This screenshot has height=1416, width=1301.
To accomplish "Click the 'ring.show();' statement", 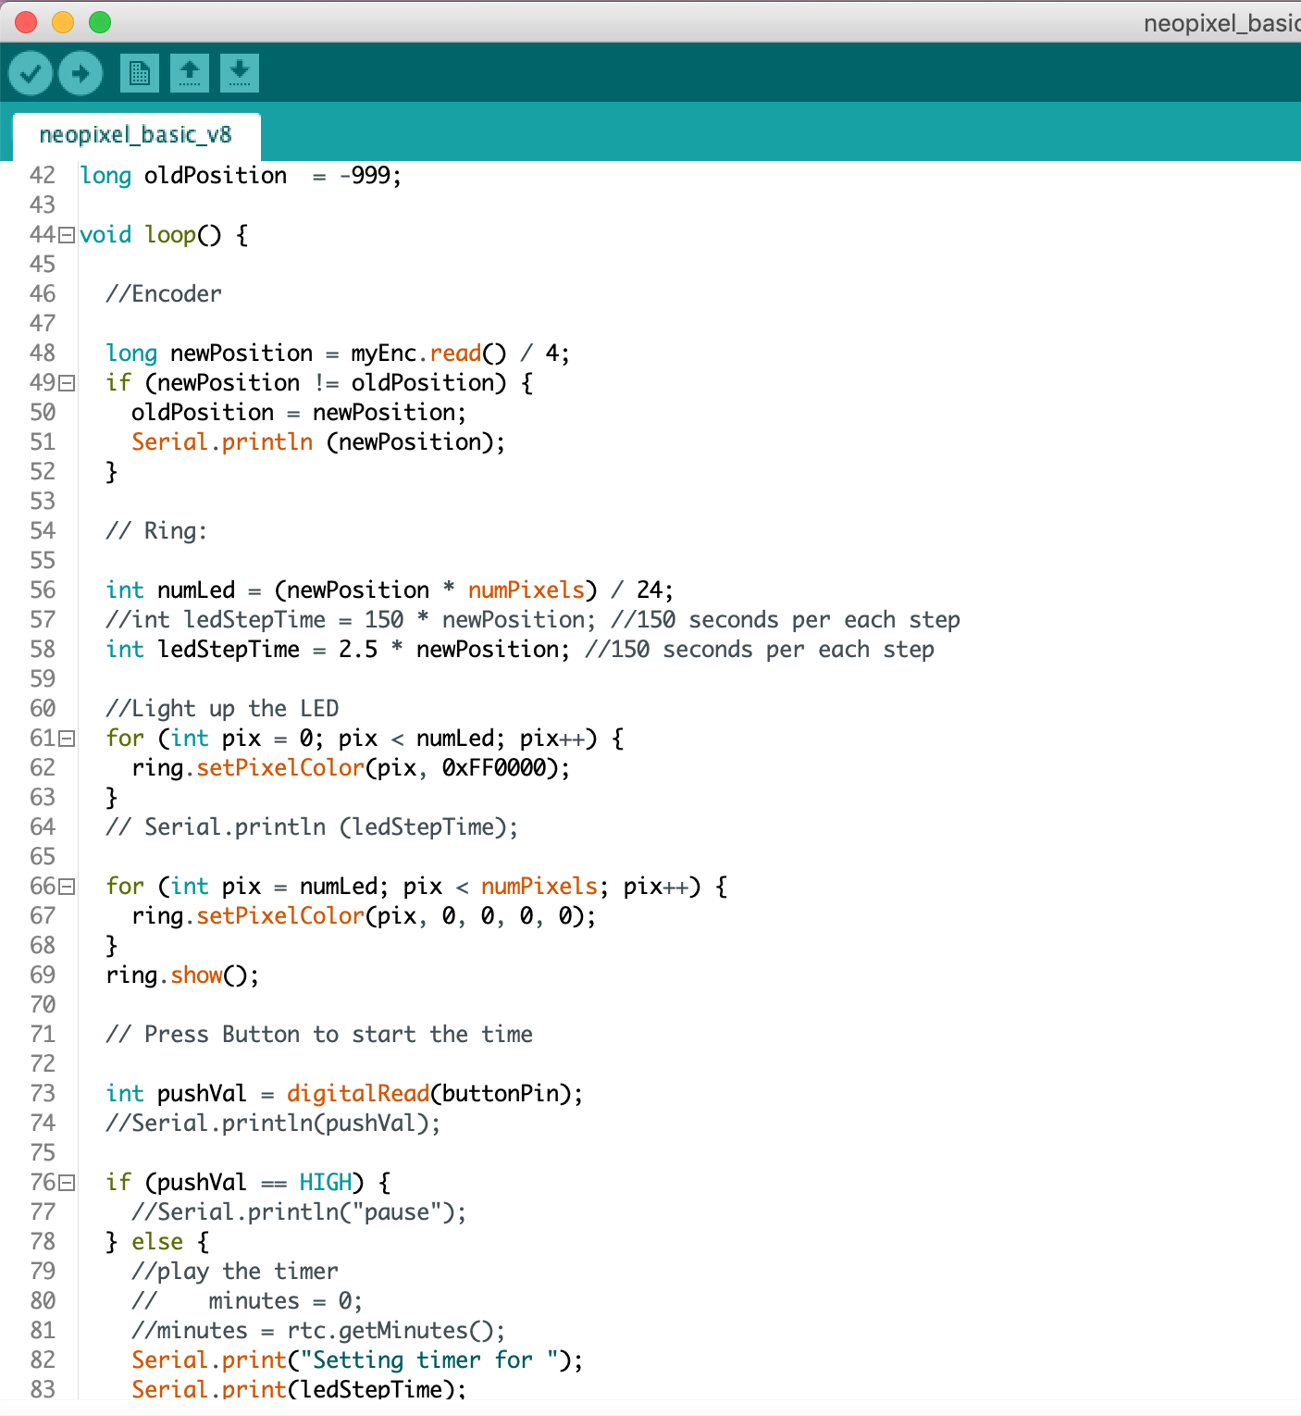I will pos(182,975).
